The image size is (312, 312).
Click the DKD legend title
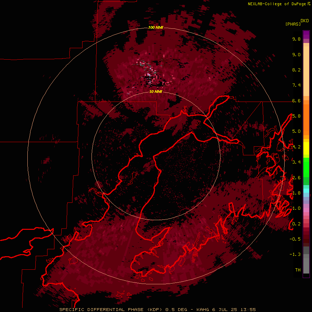pos(305,21)
